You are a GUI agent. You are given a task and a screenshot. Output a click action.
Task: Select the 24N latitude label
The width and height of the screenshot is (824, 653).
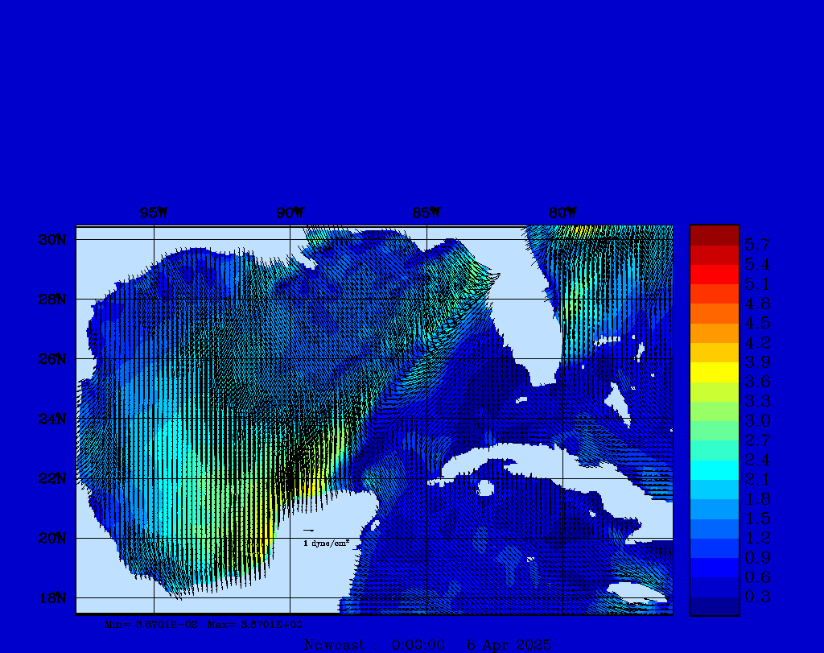52,419
